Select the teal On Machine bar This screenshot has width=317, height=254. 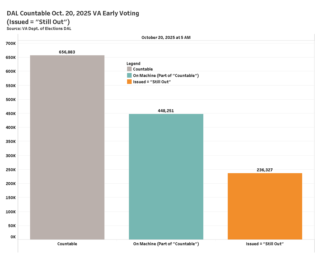(x=166, y=177)
